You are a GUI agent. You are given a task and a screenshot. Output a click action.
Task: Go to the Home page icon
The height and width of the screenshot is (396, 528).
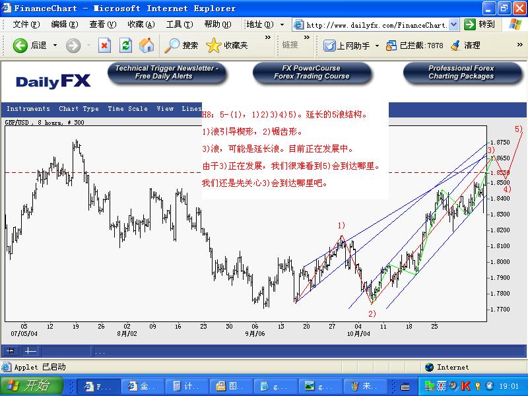pyautogui.click(x=147, y=46)
